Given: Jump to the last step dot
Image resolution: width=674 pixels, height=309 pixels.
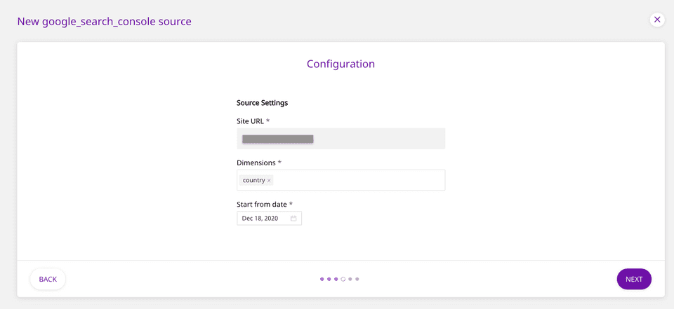Looking at the screenshot, I should click(357, 279).
